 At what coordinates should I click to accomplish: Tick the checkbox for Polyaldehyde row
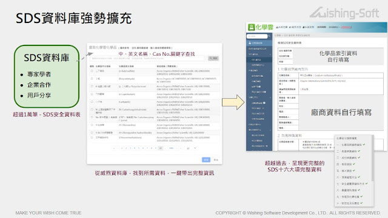coord(92,79)
